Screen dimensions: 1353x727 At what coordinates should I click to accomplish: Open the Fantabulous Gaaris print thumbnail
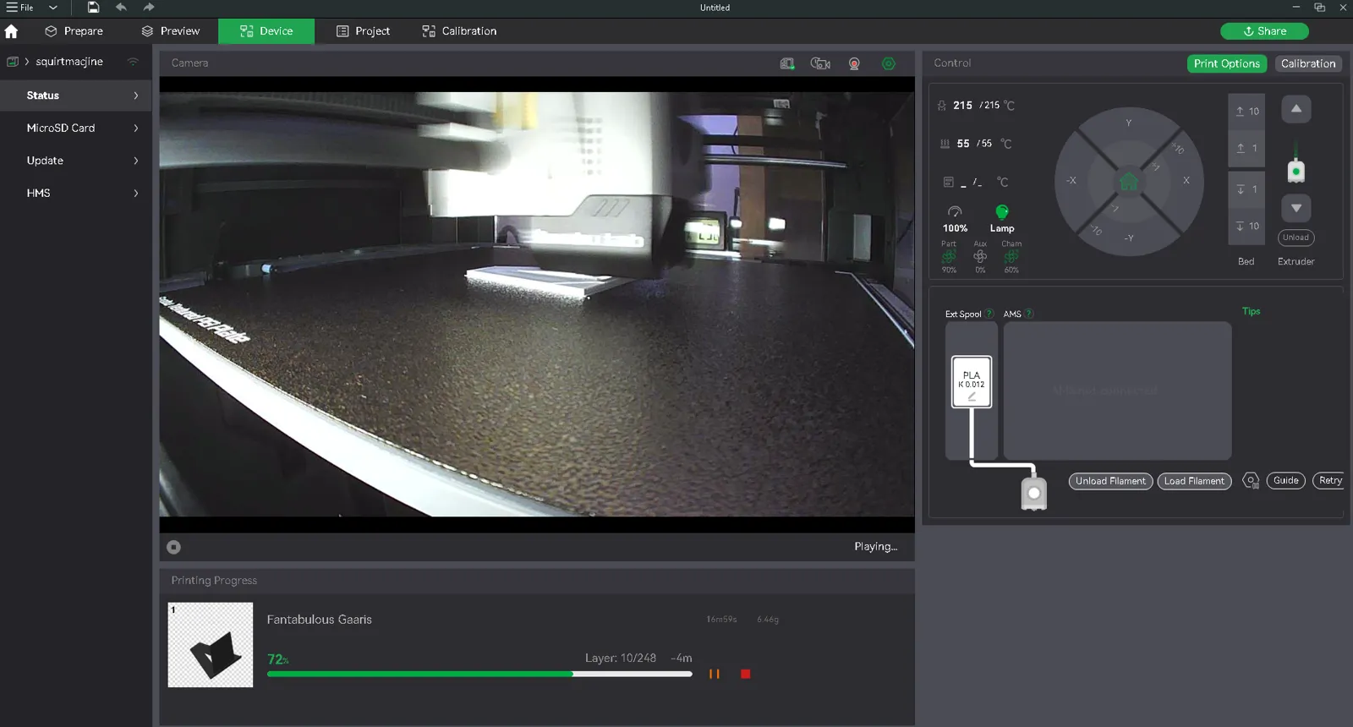tap(211, 645)
